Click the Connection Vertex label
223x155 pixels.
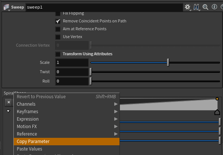[33, 45]
